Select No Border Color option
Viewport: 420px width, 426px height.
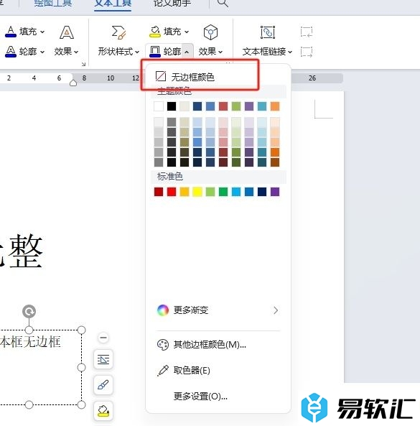[218, 77]
